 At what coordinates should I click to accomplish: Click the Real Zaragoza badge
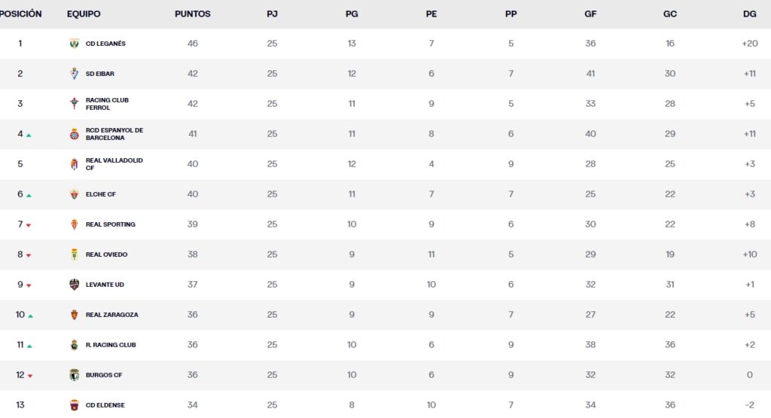pos(74,315)
